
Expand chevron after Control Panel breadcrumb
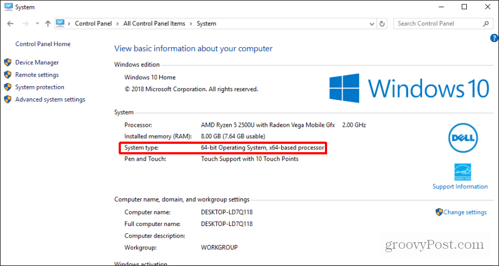(x=118, y=23)
